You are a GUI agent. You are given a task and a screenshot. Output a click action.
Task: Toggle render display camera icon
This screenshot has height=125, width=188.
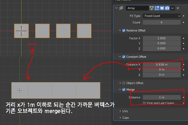pyautogui.click(x=167, y=8)
